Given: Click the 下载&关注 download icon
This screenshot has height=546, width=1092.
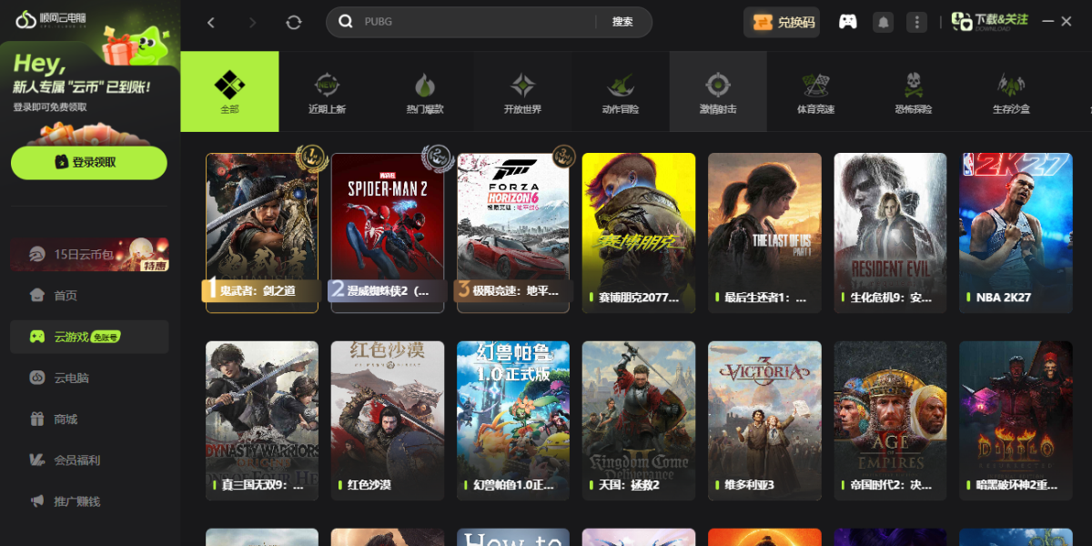Looking at the screenshot, I should point(990,22).
